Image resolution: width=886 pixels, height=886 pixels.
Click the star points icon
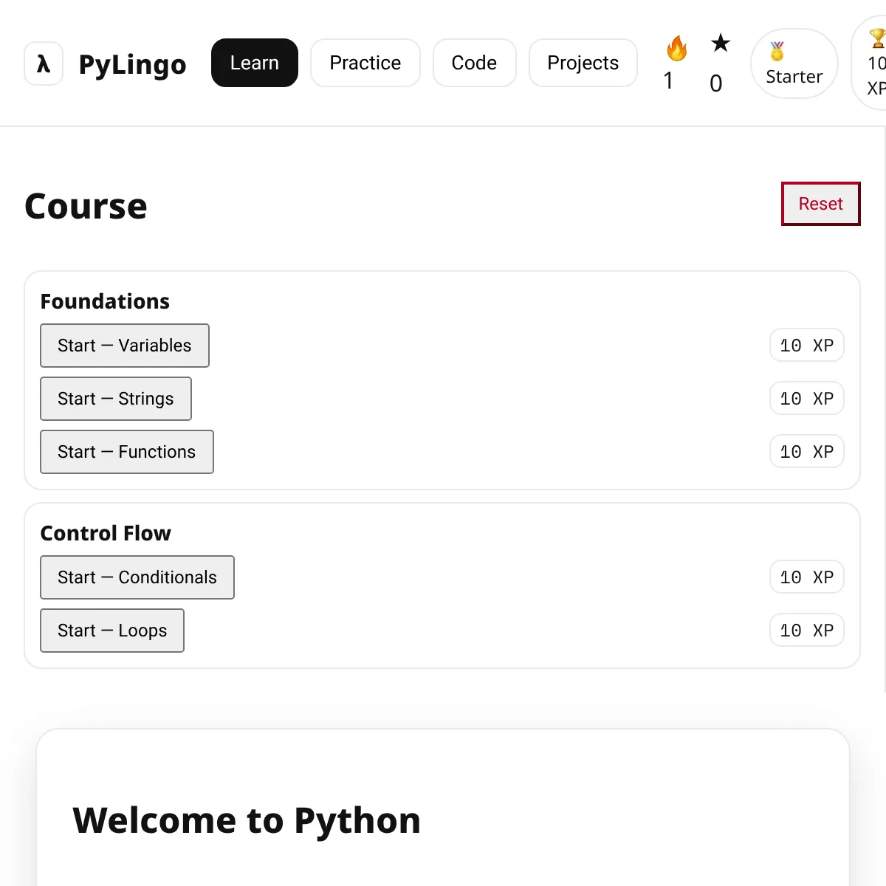pos(721,44)
